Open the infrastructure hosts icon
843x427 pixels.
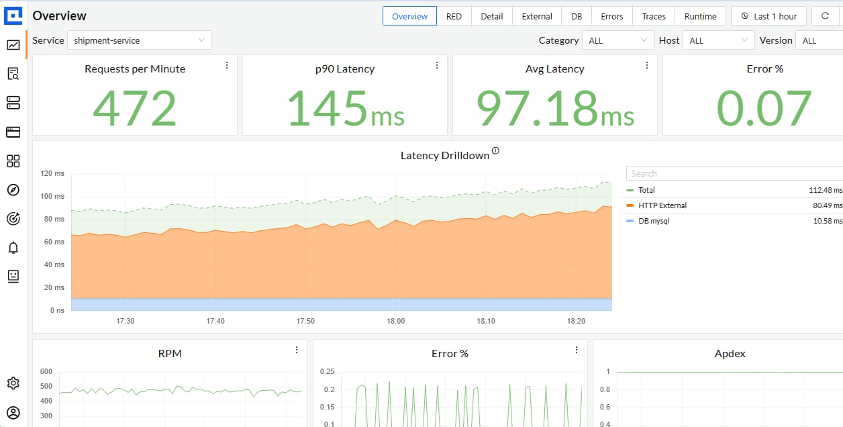tap(13, 103)
